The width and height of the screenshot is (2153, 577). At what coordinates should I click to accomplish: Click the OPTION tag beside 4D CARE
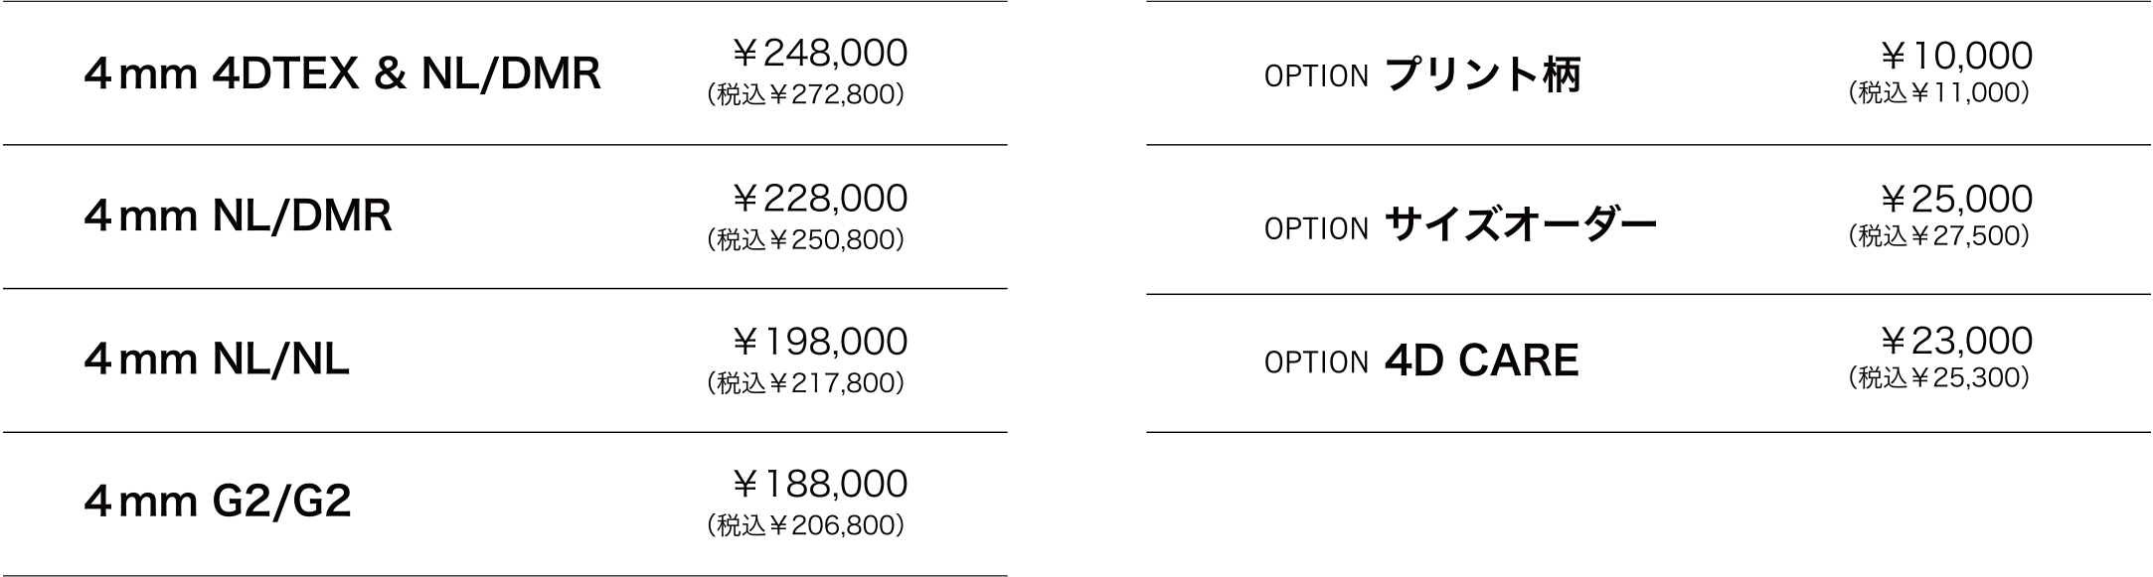(1316, 362)
